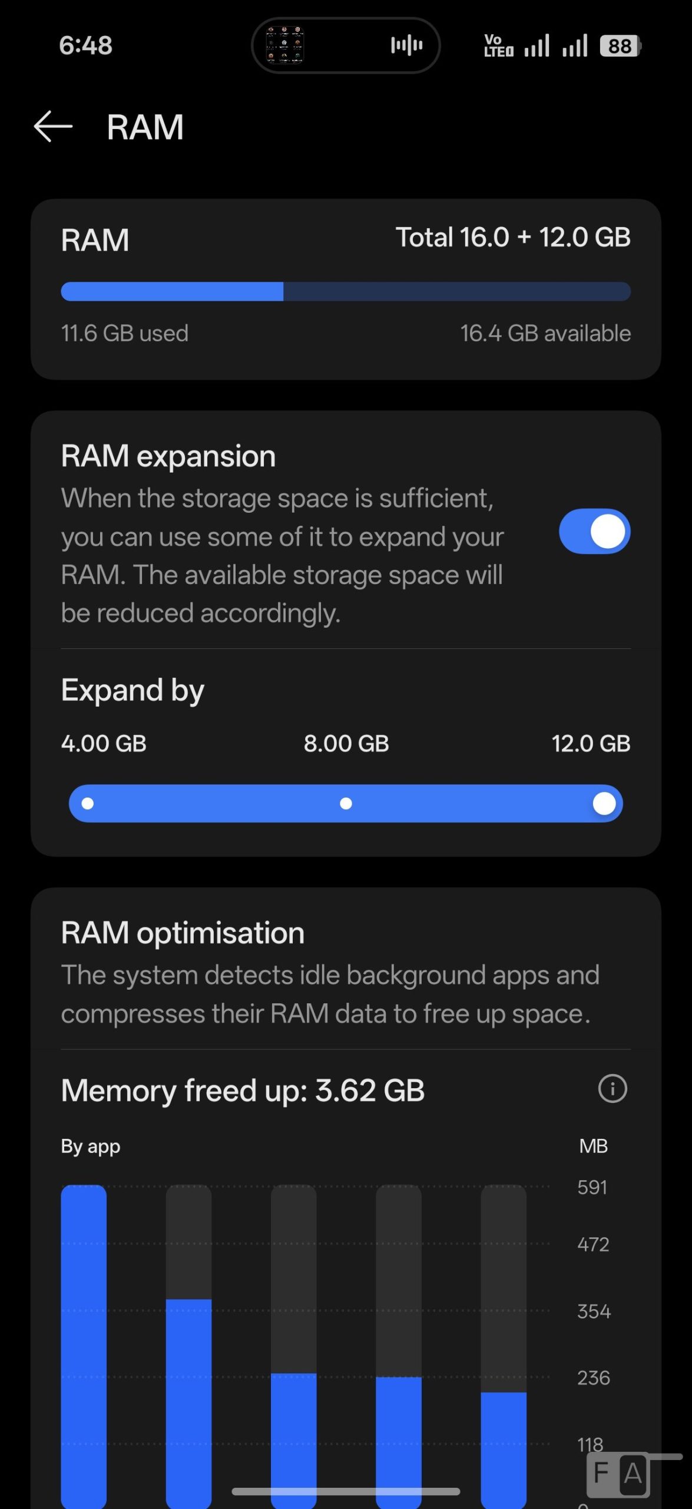Tap the 'Memory freed up: 3.62 GB' text
The image size is (692, 1509).
pos(243,1090)
